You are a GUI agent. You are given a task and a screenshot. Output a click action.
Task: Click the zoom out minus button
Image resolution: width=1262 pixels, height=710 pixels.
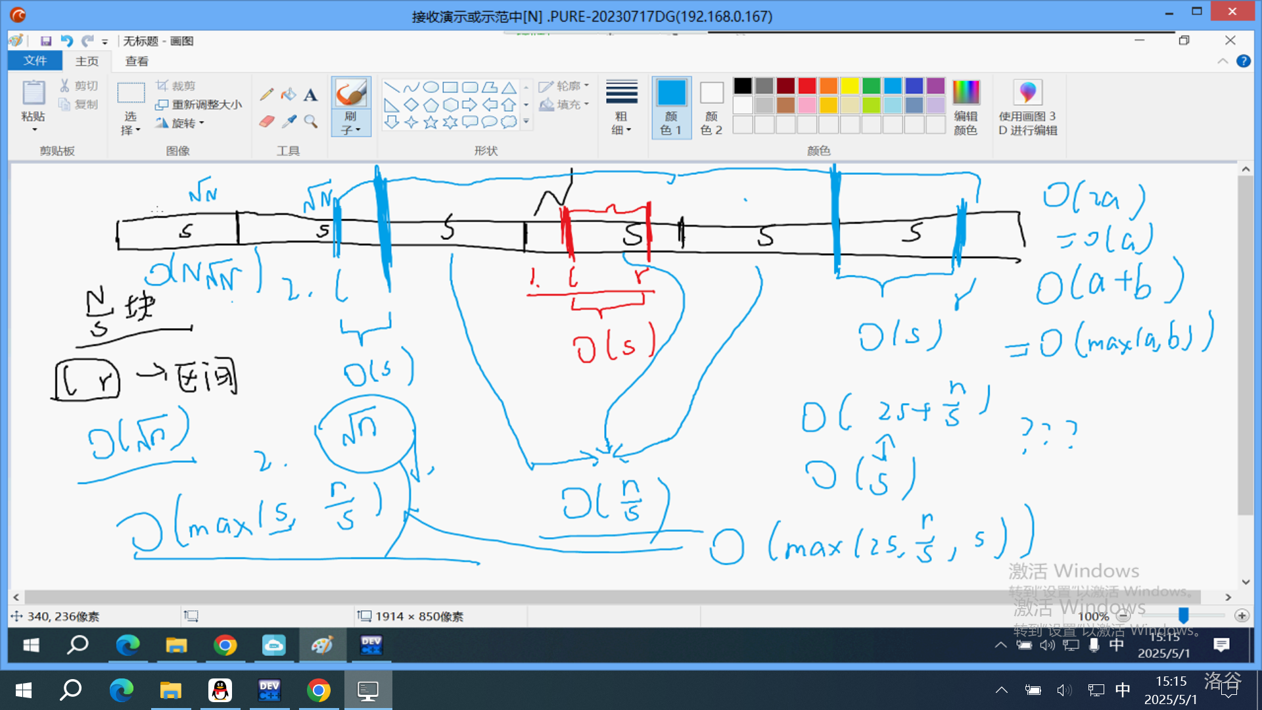point(1124,616)
